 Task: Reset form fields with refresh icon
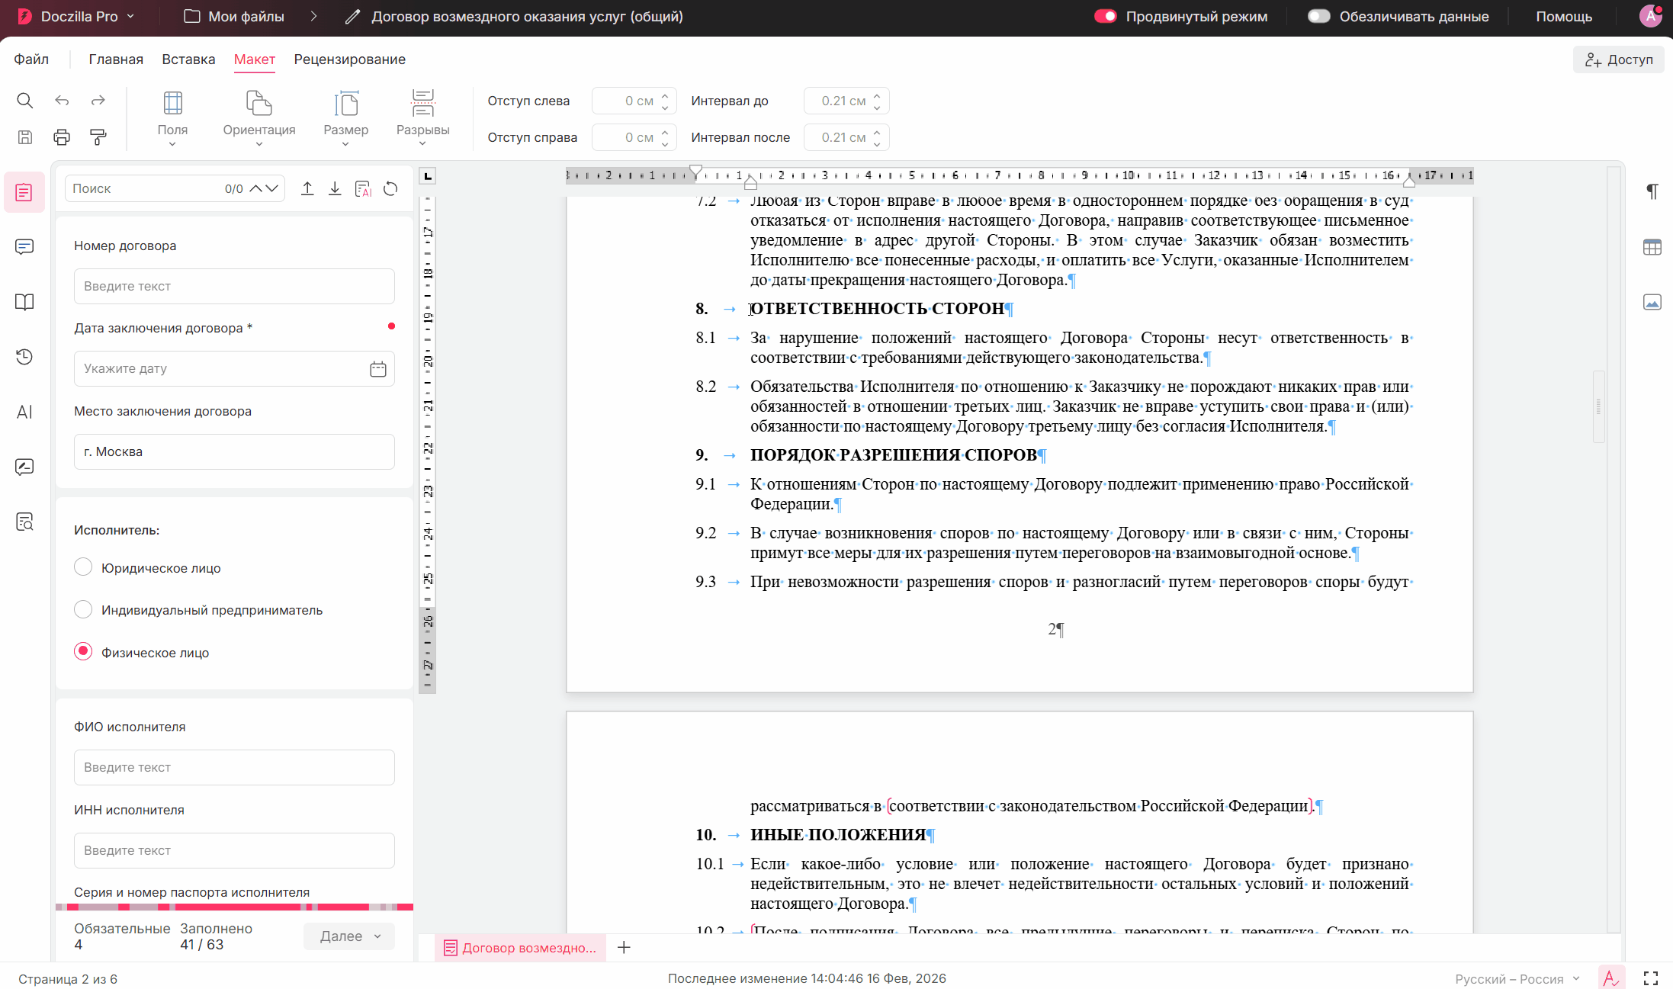point(390,188)
